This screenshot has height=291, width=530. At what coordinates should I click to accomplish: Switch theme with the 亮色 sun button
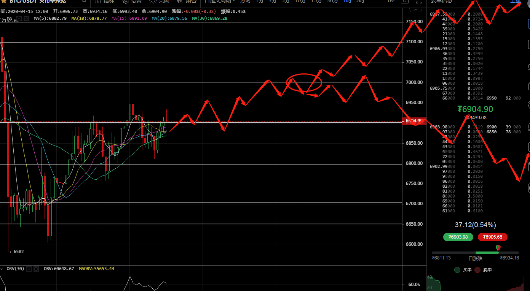(x=160, y=1)
